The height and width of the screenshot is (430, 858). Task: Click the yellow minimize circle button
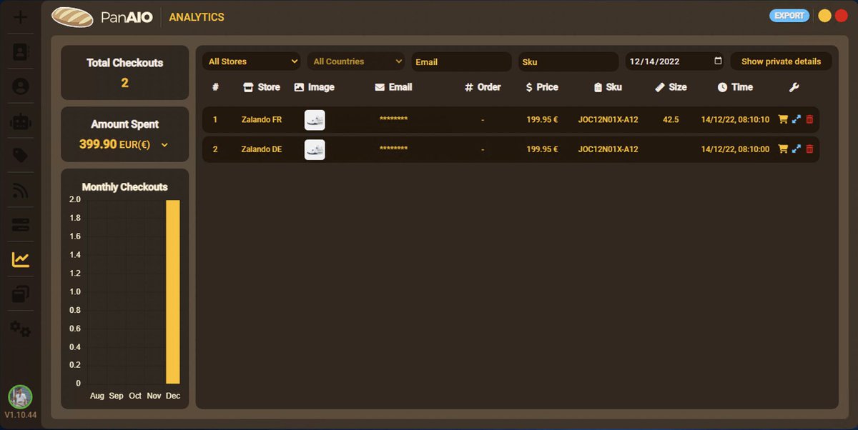pos(824,16)
